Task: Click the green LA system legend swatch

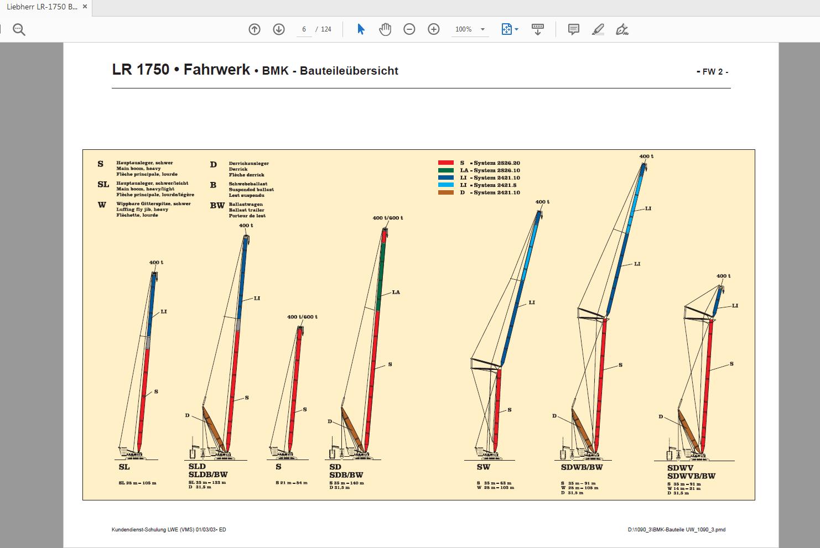Action: pos(446,170)
